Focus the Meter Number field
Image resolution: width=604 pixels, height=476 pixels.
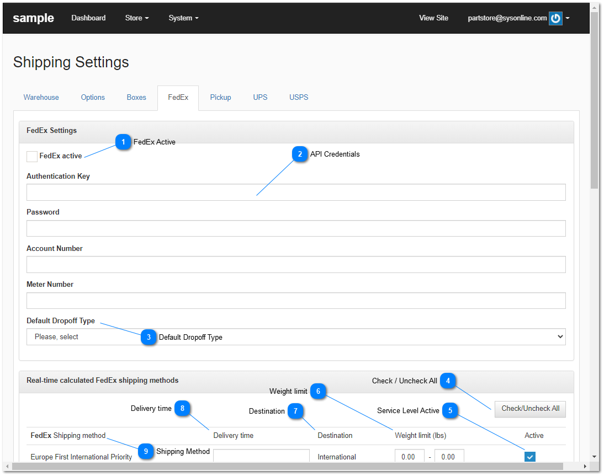(x=296, y=301)
